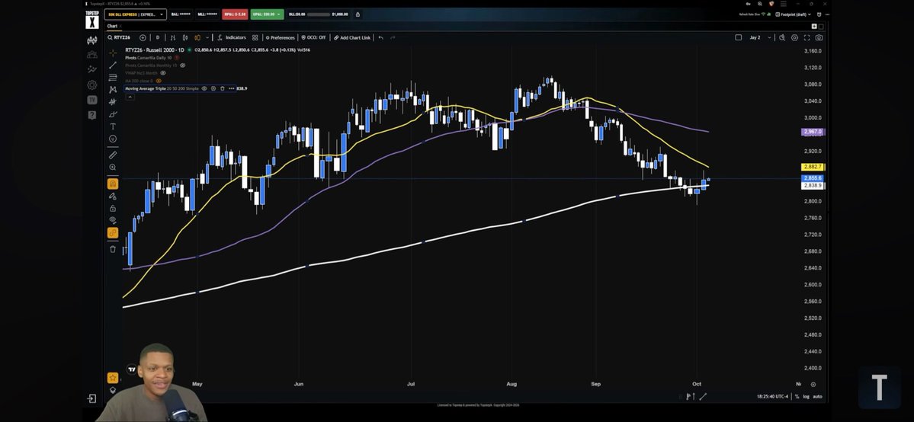The image size is (914, 422).
Task: Toggle VWAP indicator visibility eye
Action: click(163, 73)
